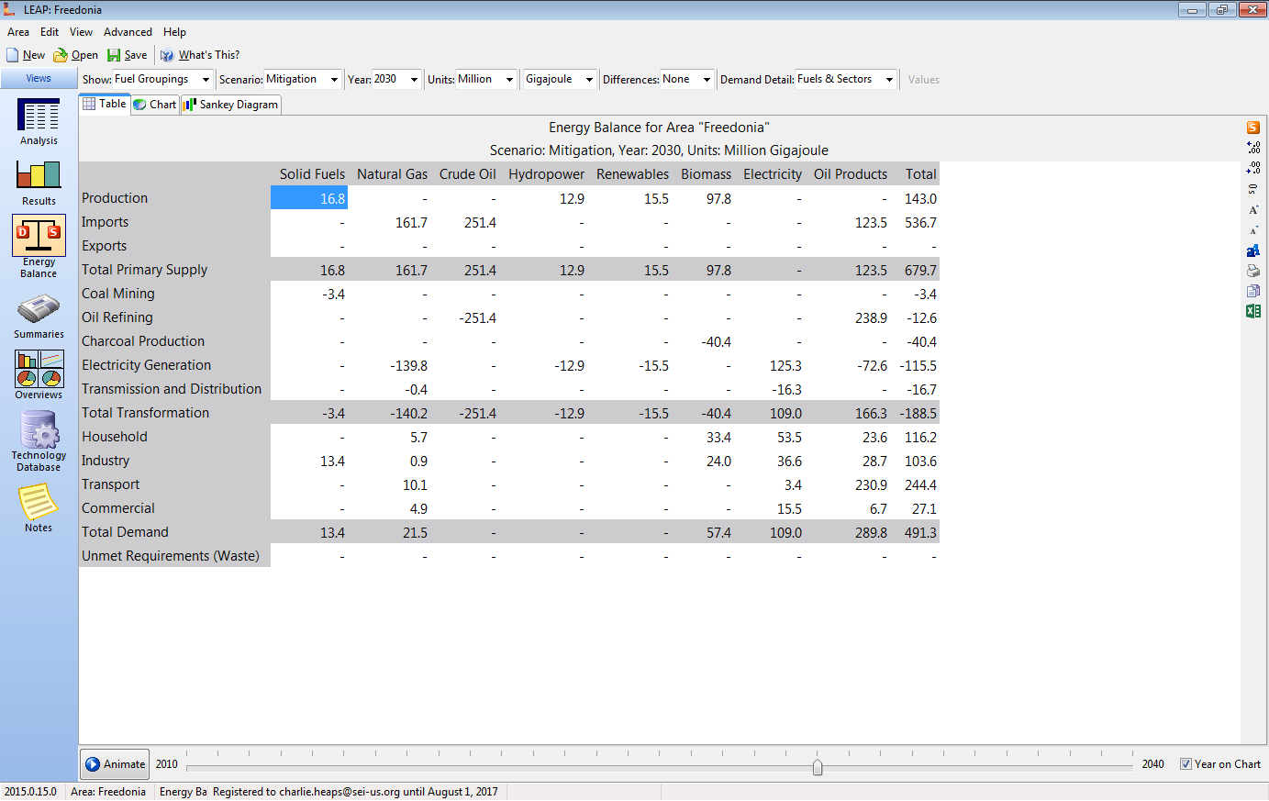Click the Hydropower column header

546,174
